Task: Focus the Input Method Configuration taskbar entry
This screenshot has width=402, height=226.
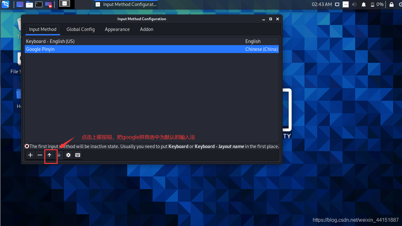Action: pos(126,4)
